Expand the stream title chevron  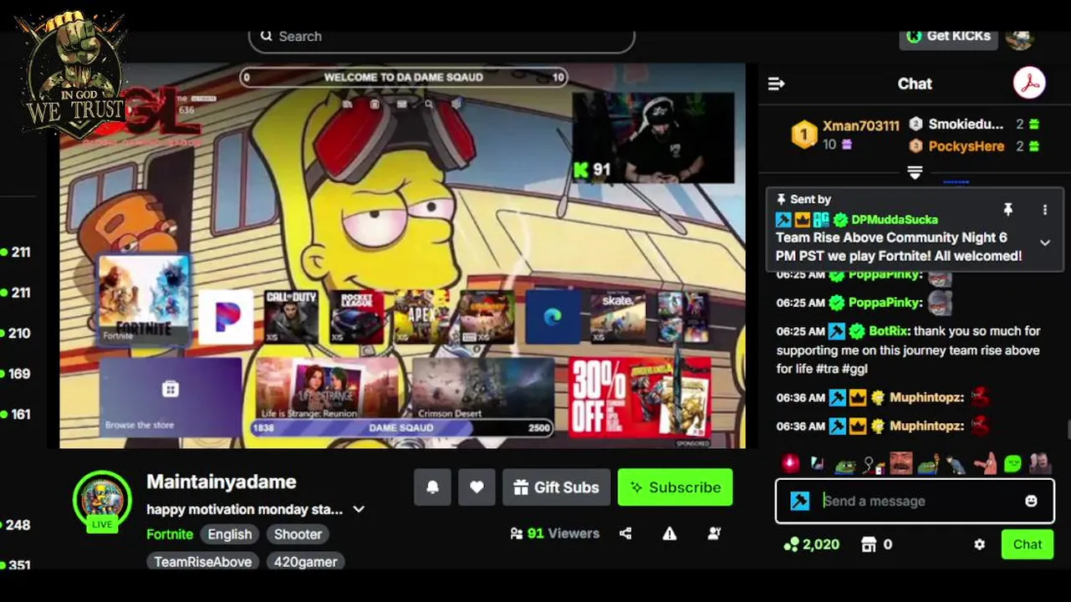coord(359,509)
